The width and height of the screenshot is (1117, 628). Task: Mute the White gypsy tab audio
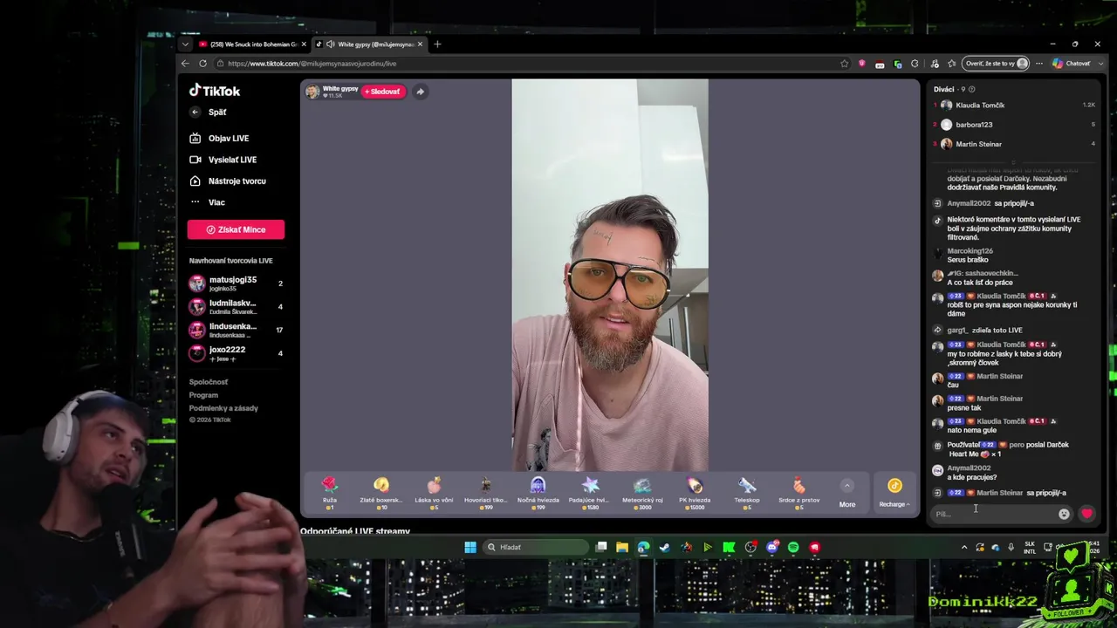pyautogui.click(x=331, y=44)
